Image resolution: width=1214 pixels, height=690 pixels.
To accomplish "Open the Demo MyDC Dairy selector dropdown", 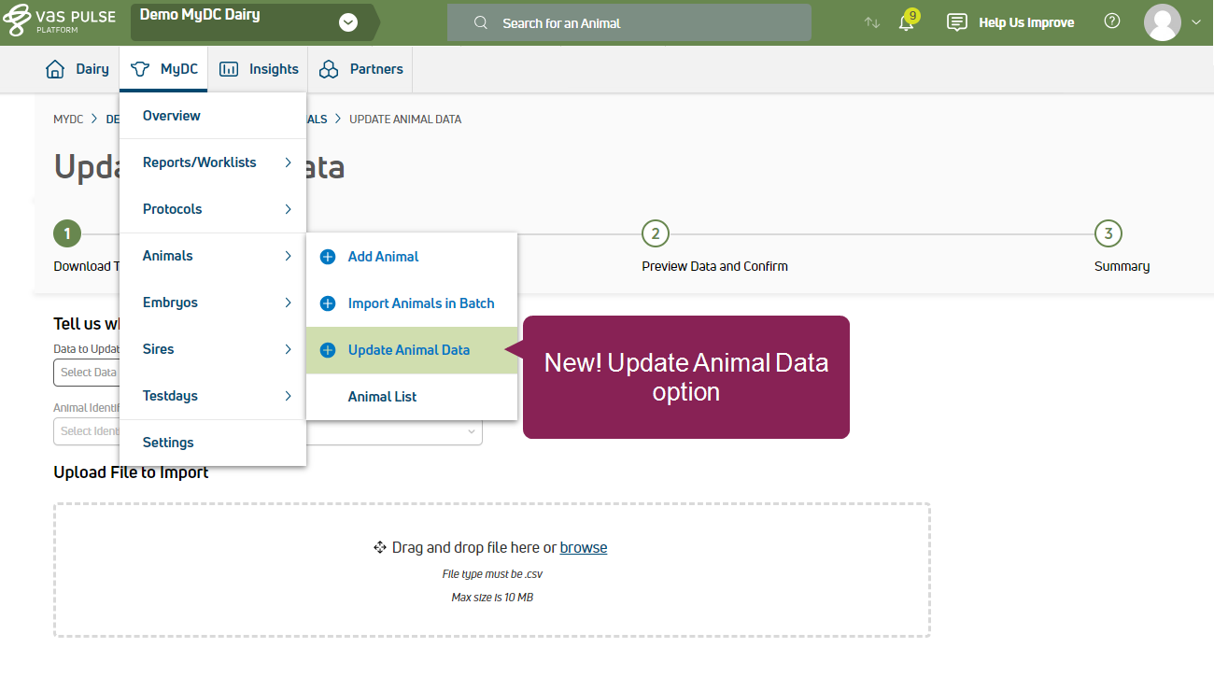I will click(348, 22).
